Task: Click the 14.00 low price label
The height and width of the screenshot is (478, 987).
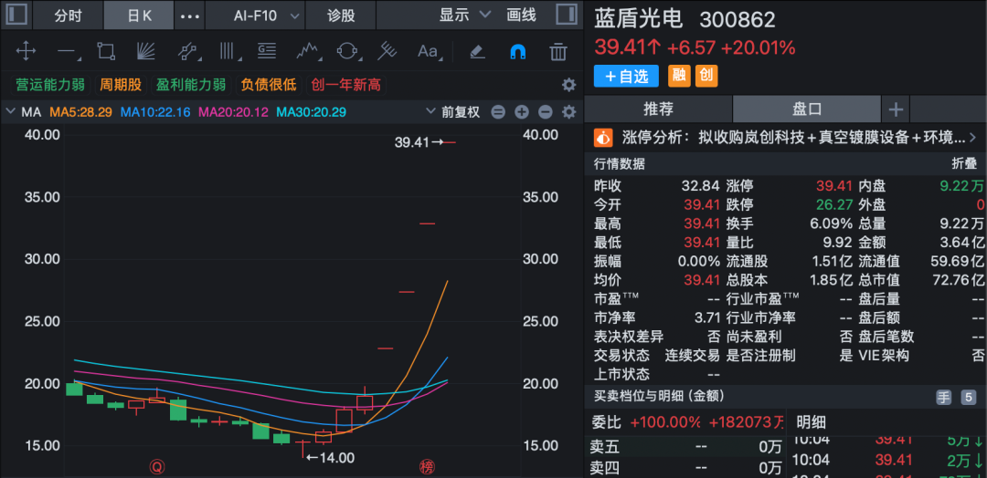Action: click(331, 458)
